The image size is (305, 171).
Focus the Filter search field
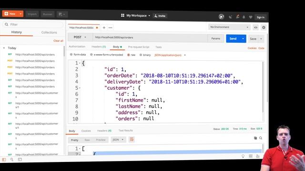(x=33, y=24)
